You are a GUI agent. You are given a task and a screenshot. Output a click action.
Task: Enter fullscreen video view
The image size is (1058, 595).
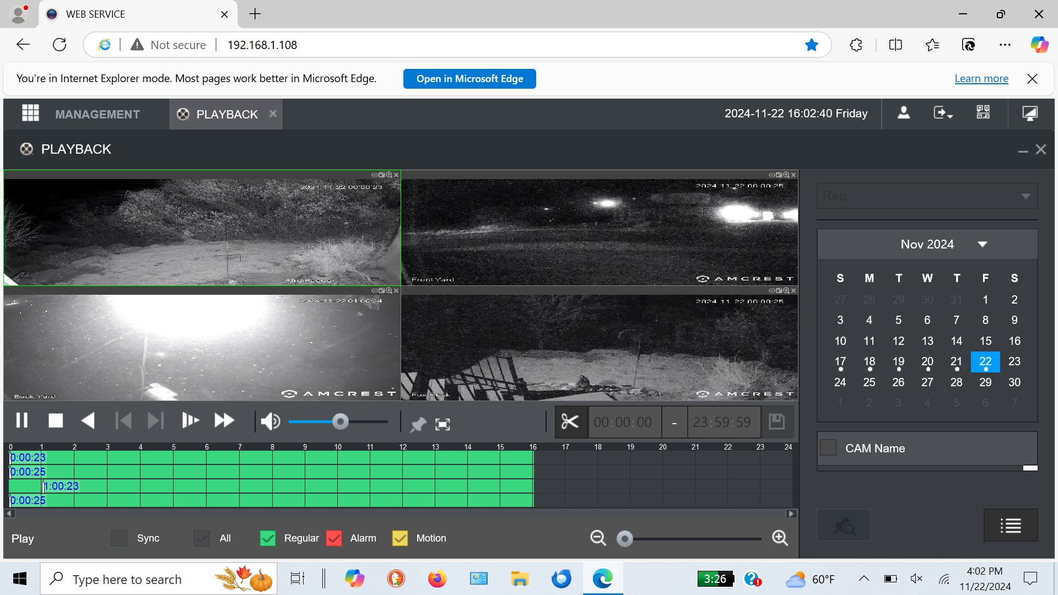[443, 424]
